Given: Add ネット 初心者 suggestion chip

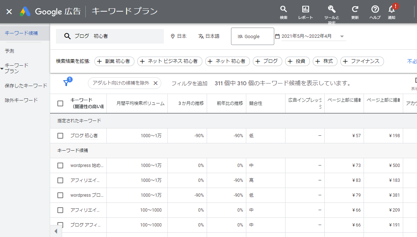Looking at the screenshot, I should point(227,61).
